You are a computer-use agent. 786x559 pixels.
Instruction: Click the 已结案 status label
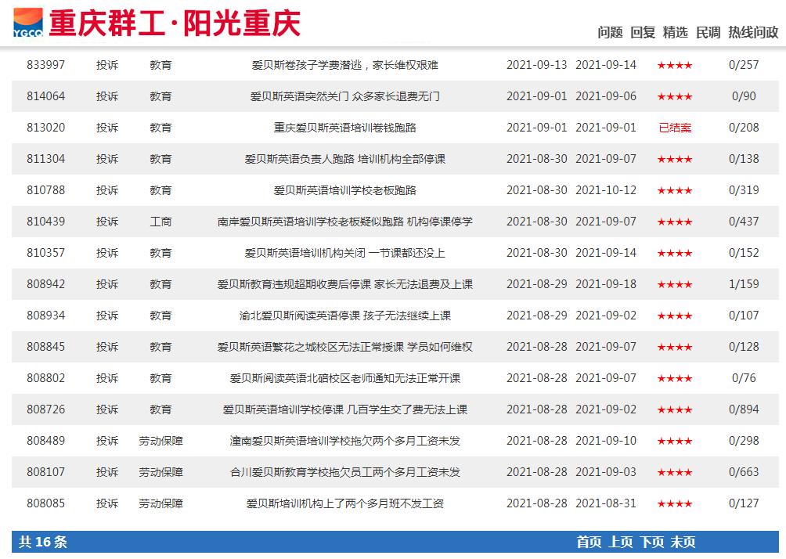click(674, 128)
